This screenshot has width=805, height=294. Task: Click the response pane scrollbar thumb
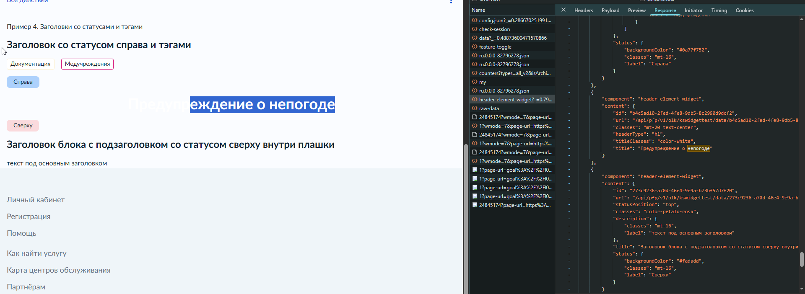(802, 259)
